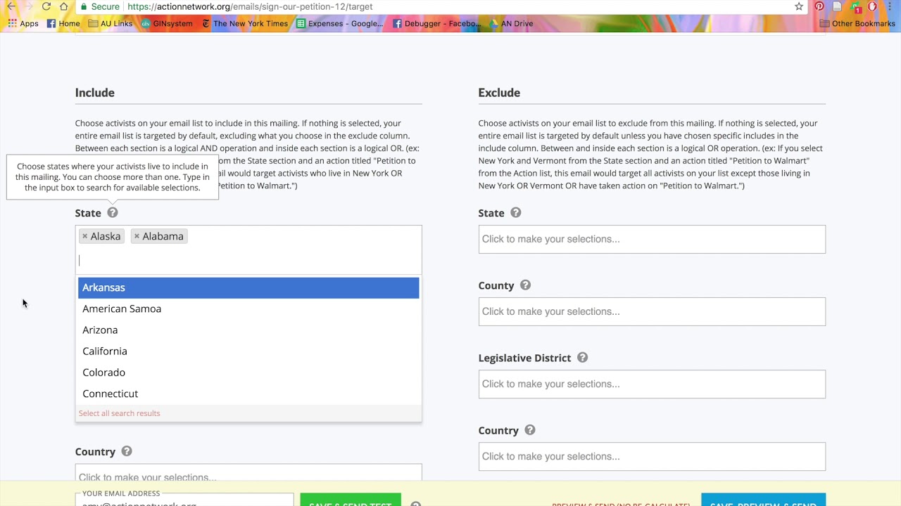Open the Legislative District selection box
The height and width of the screenshot is (506, 901).
pyautogui.click(x=652, y=384)
